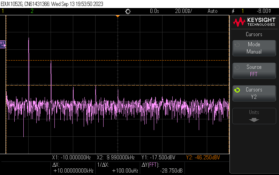279x175 pixels.
Task: Select channel 2 indicator in status bar
Action: click(x=32, y=11)
